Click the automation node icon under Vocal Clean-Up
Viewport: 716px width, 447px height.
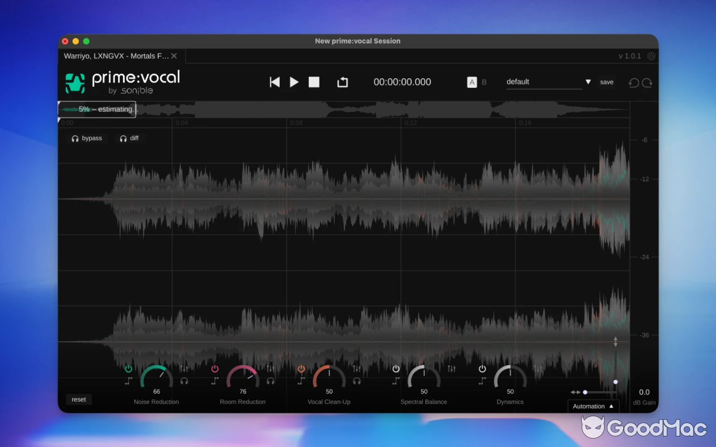[x=301, y=381]
